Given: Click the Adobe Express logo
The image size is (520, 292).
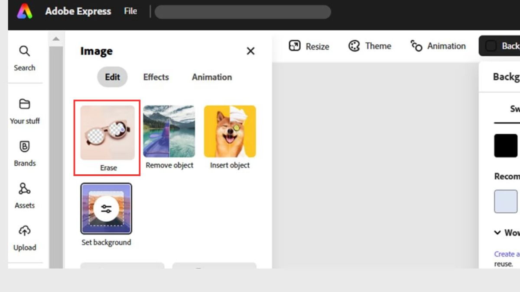Looking at the screenshot, I should 25,11.
